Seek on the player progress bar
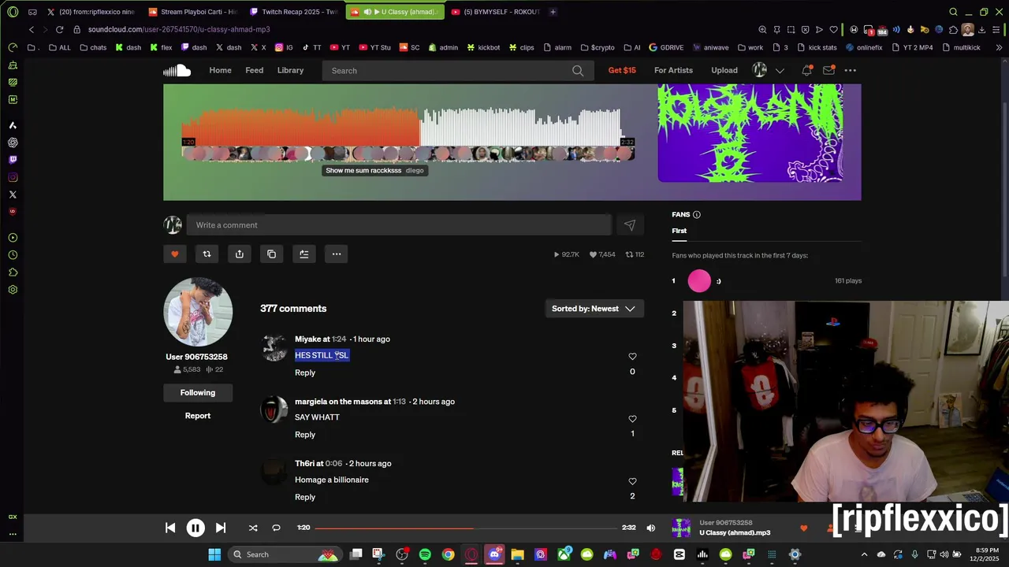This screenshot has height=567, width=1009. click(x=466, y=528)
